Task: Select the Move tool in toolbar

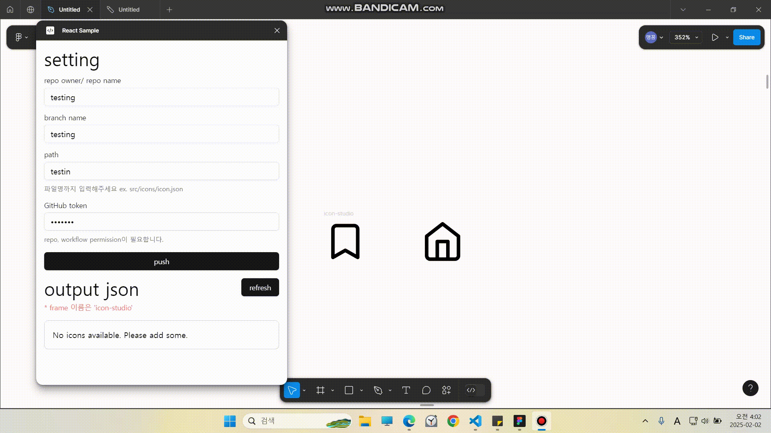Action: click(292, 390)
